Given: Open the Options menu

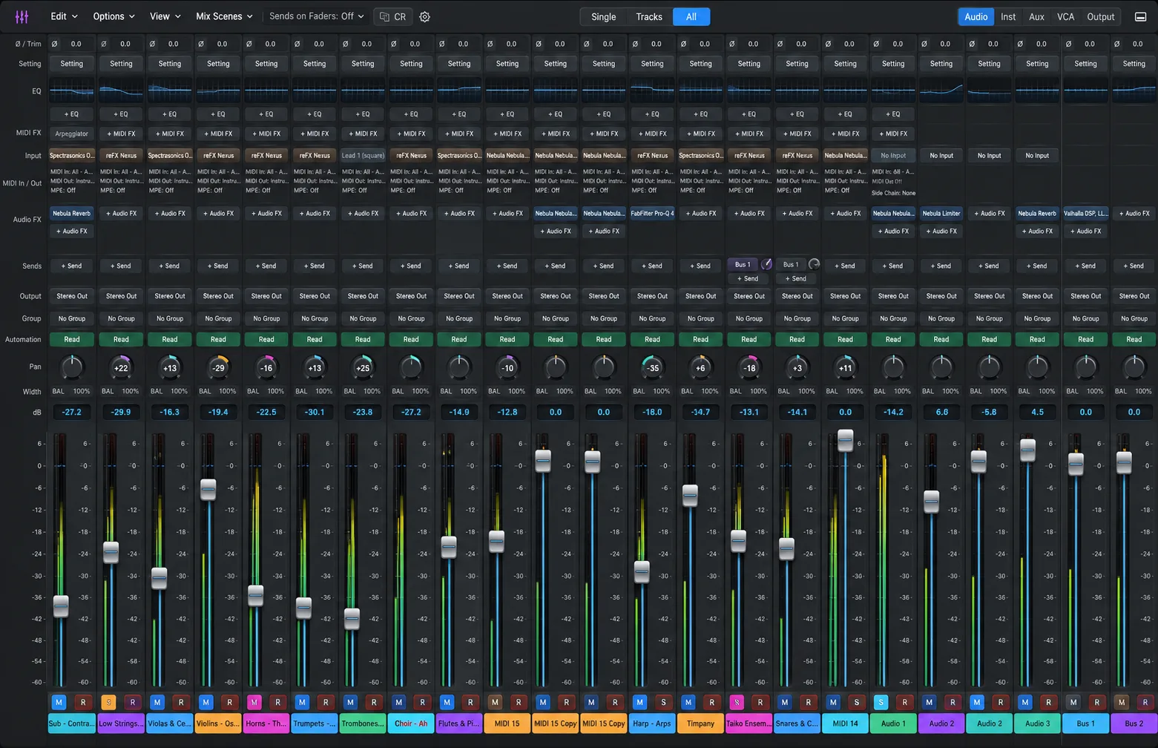Looking at the screenshot, I should [x=114, y=16].
